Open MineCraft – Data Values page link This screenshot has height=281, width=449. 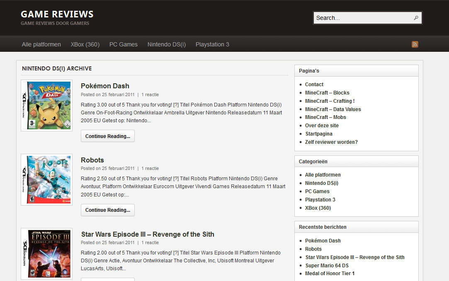click(x=333, y=109)
